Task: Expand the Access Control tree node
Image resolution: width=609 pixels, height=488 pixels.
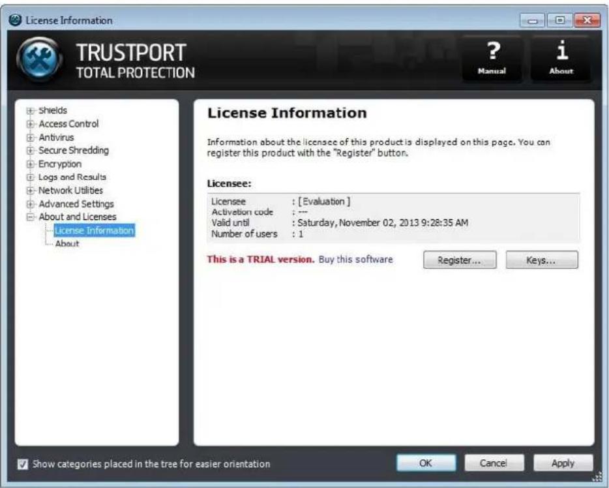Action: point(30,124)
